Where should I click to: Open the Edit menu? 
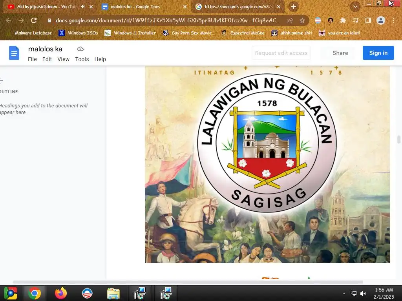[x=47, y=59]
